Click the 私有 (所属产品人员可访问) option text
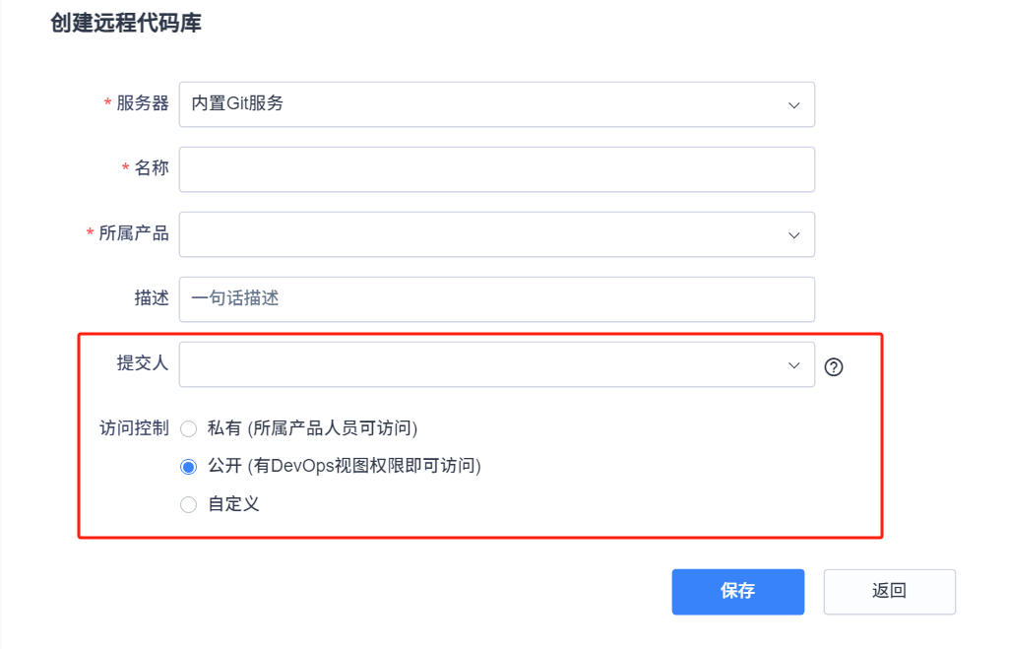This screenshot has height=649, width=1009. [312, 428]
